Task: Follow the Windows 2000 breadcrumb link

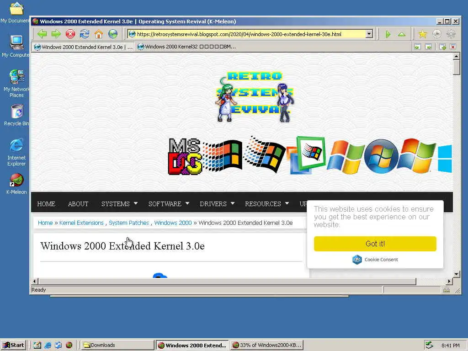Action: 173,223
